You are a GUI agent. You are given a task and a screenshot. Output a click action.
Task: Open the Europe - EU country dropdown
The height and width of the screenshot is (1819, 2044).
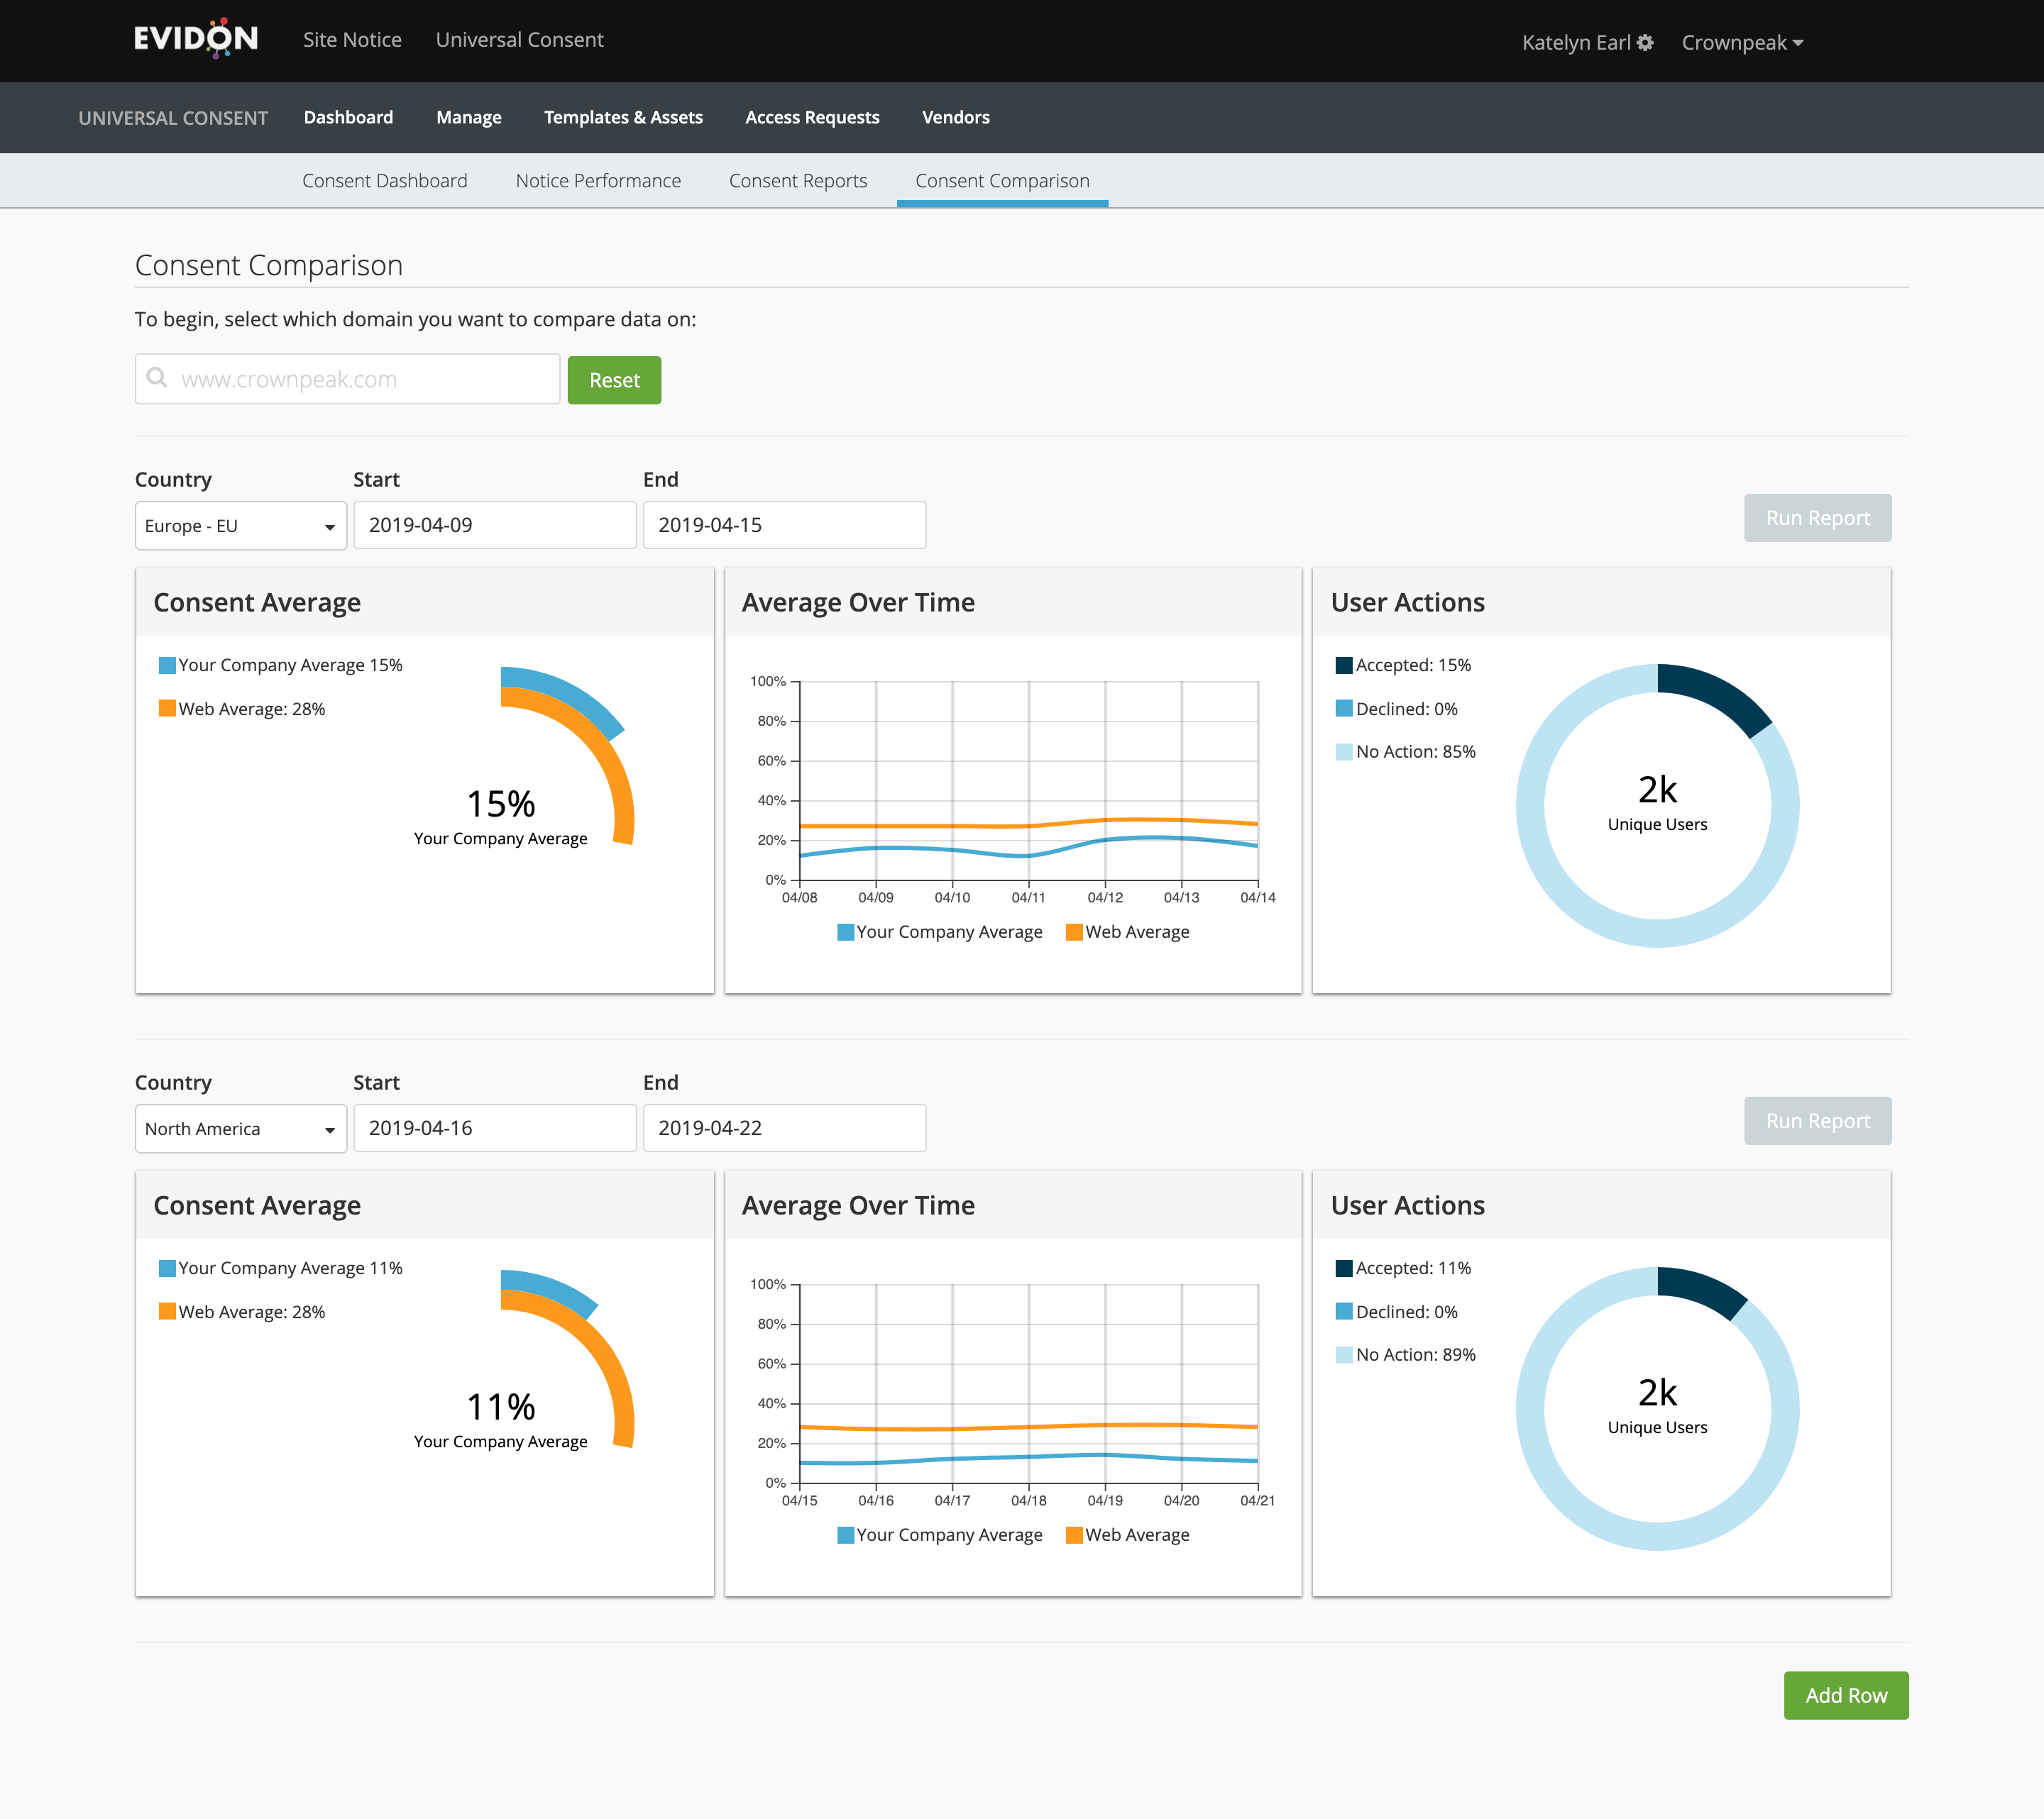pyautogui.click(x=240, y=526)
